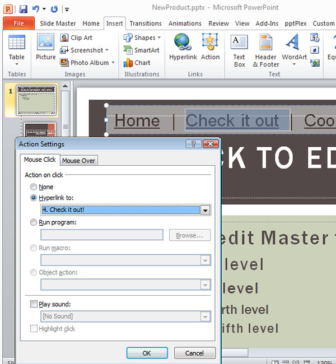Image resolution: width=336 pixels, height=364 pixels.
Task: Open the pptPlex tab
Action: pos(296,24)
